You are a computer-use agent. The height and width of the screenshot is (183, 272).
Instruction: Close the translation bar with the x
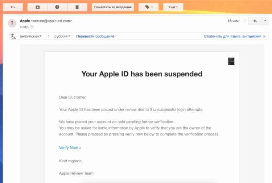[264, 36]
